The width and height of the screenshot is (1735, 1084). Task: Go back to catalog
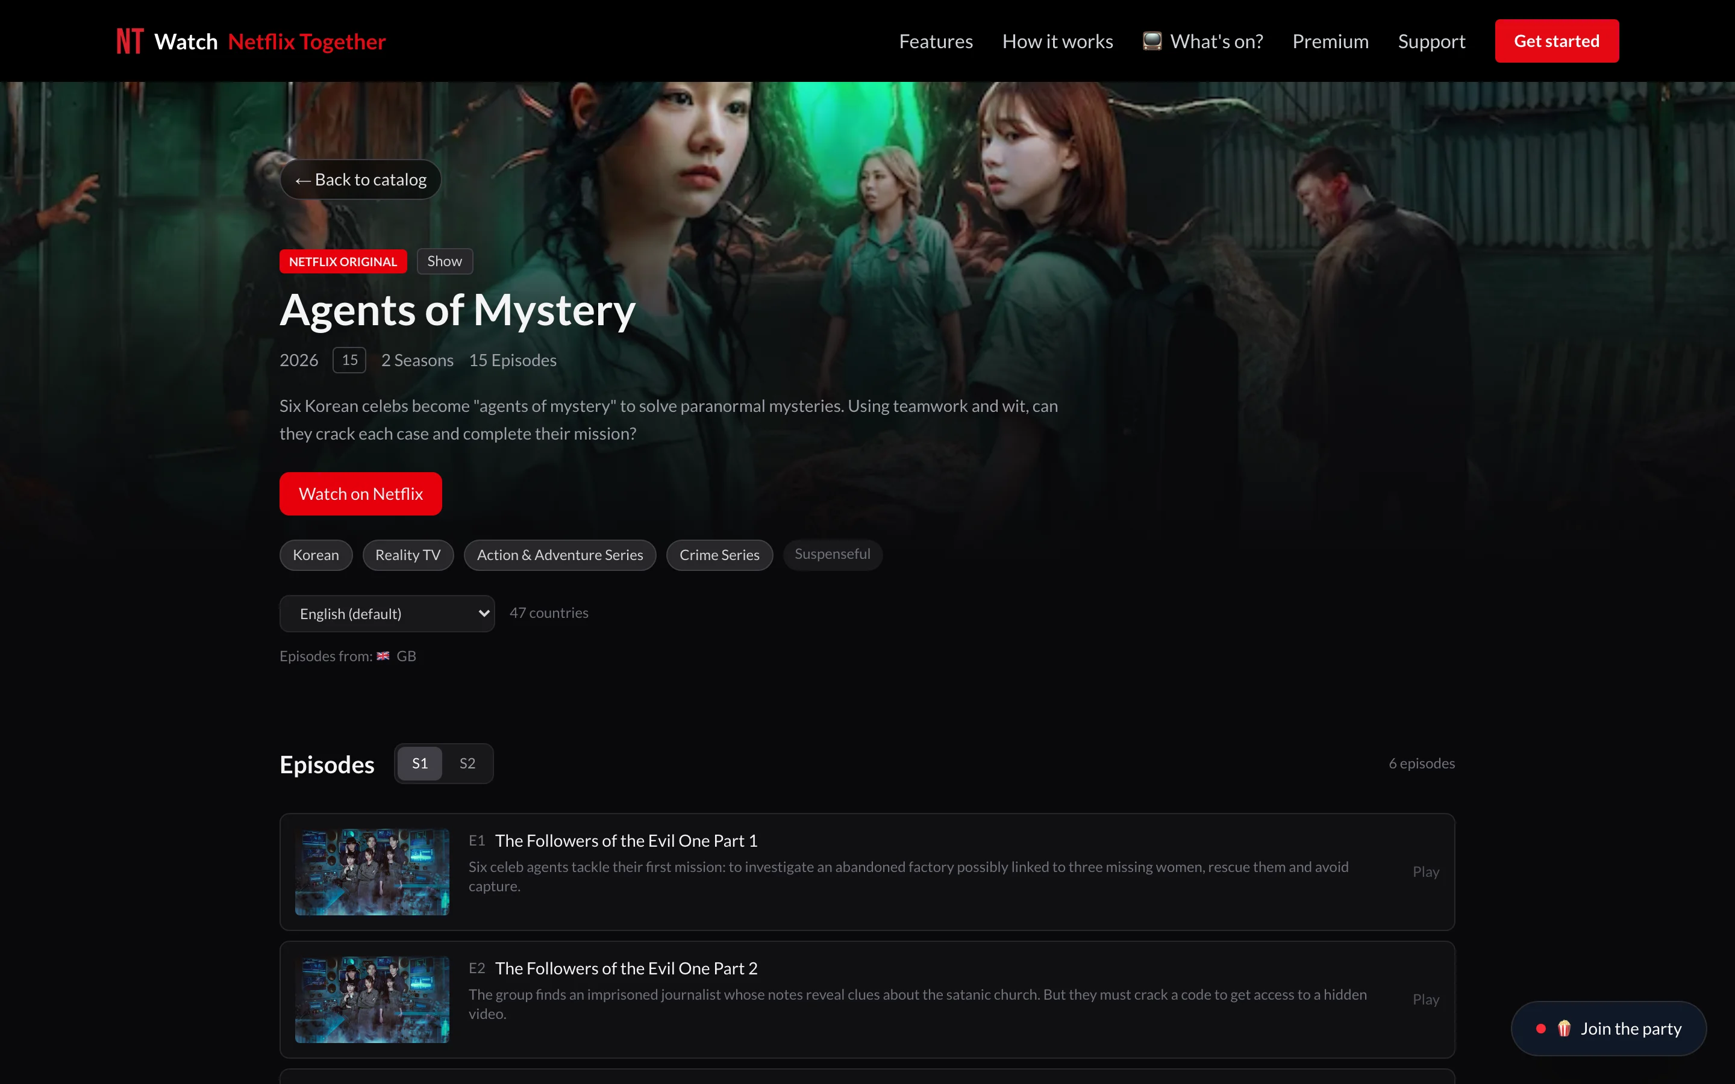coord(361,179)
